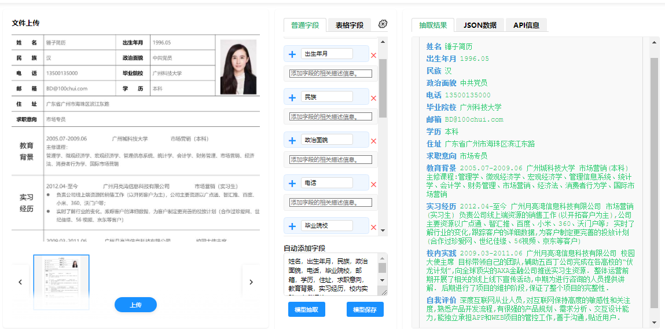Click the plus icon beside 出生年月 field

pyautogui.click(x=292, y=54)
